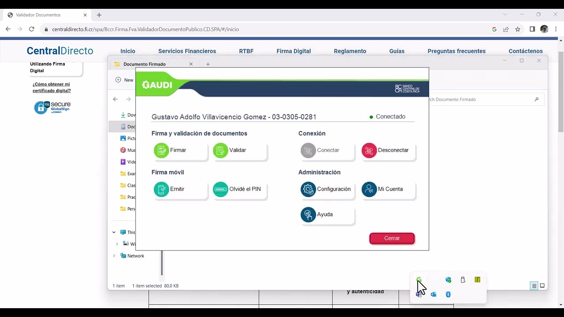Click the CentralDirecto logo
The image size is (564, 317).
pos(60,51)
